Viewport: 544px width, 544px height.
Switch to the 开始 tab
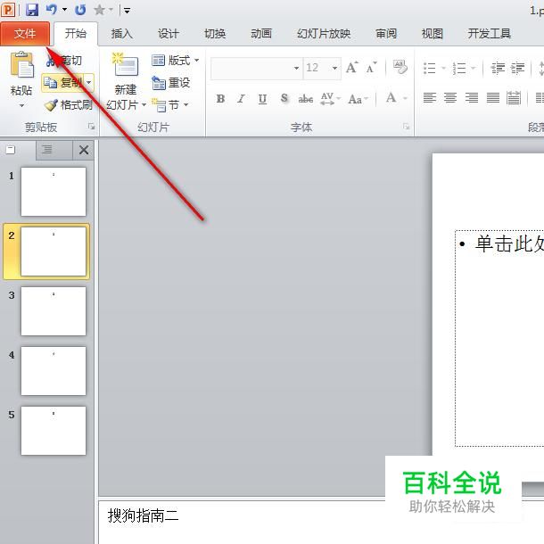(75, 34)
